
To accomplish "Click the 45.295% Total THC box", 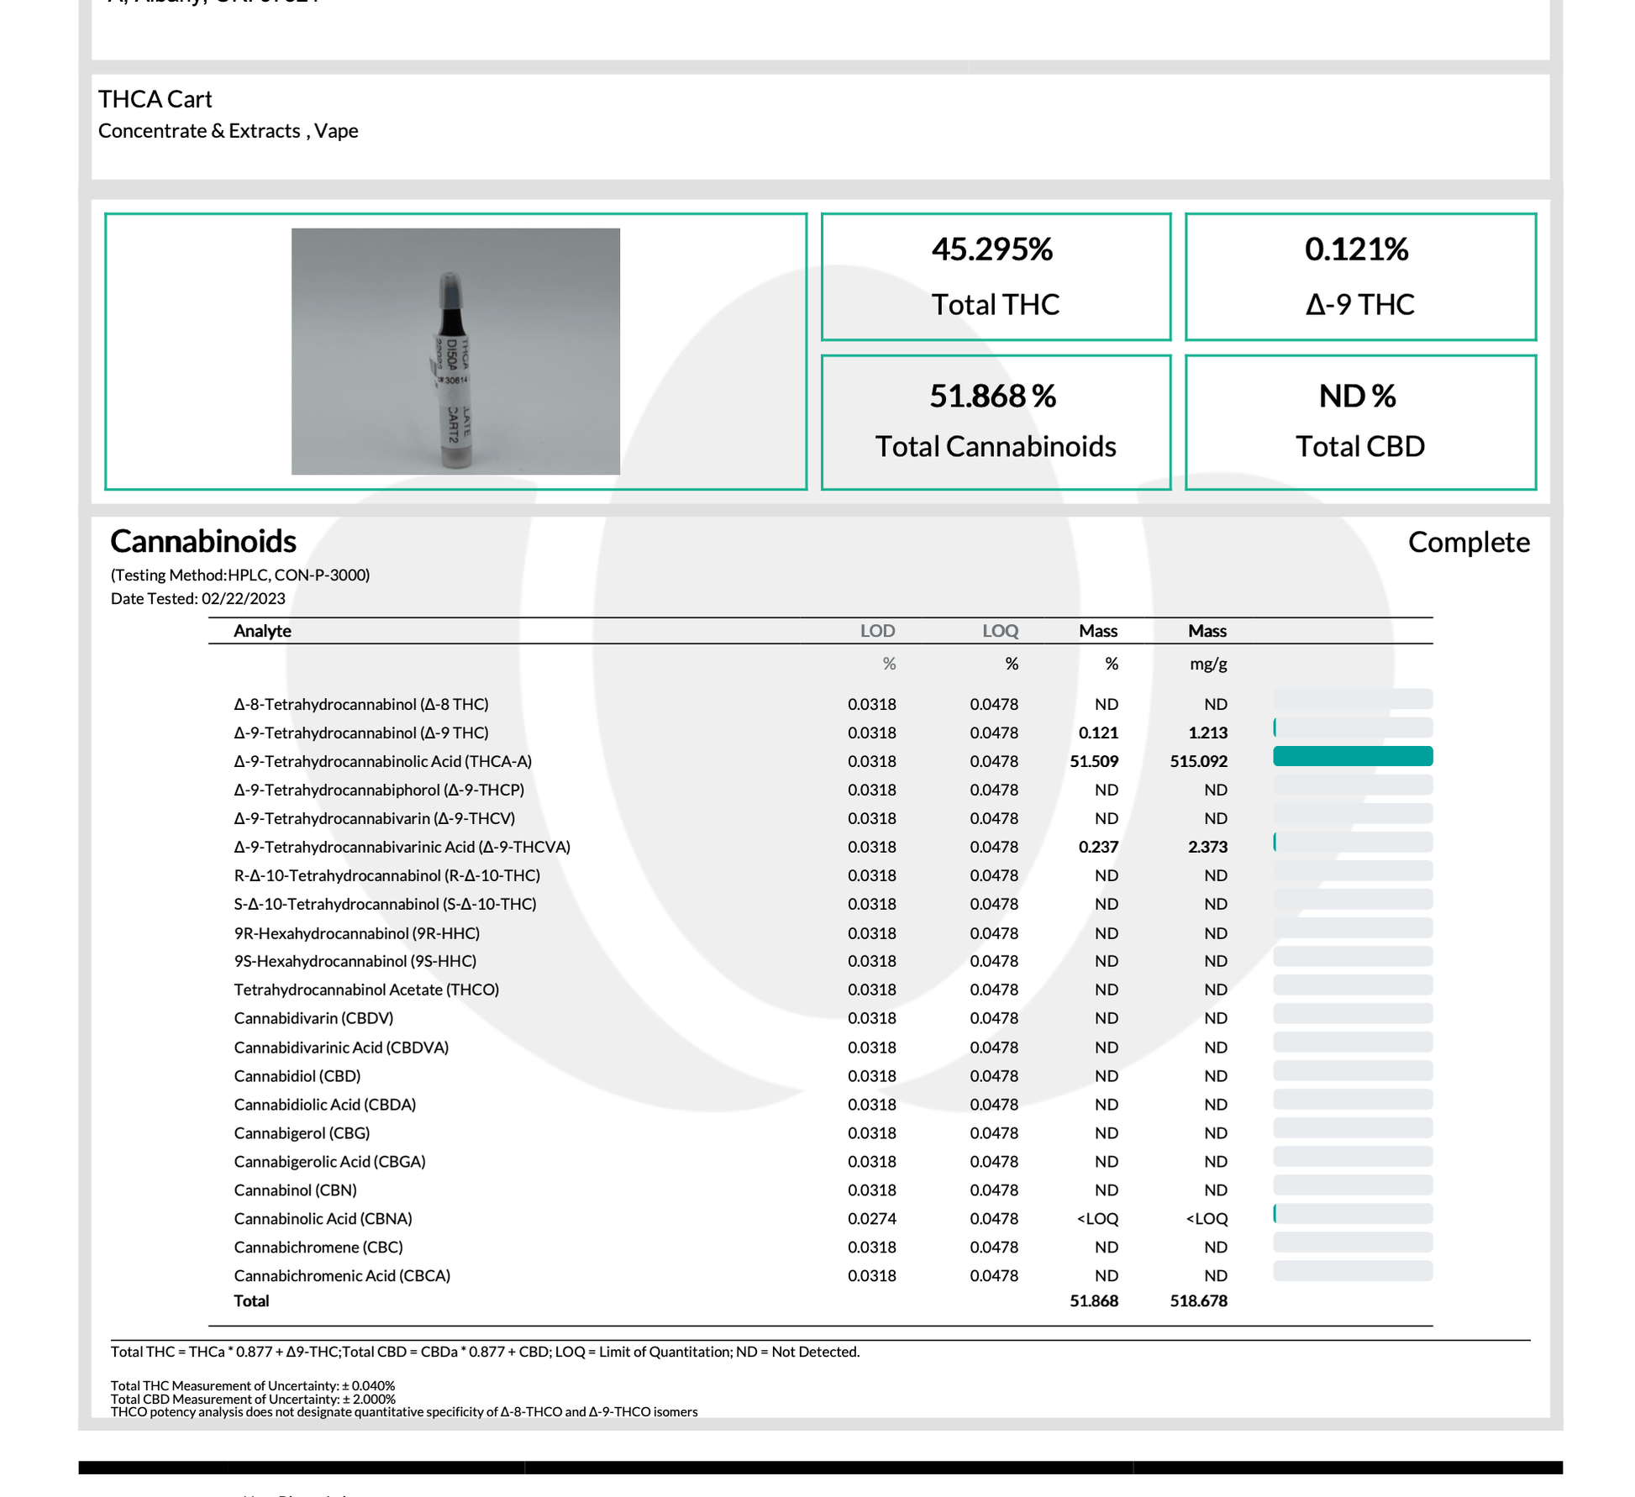I will pos(996,276).
